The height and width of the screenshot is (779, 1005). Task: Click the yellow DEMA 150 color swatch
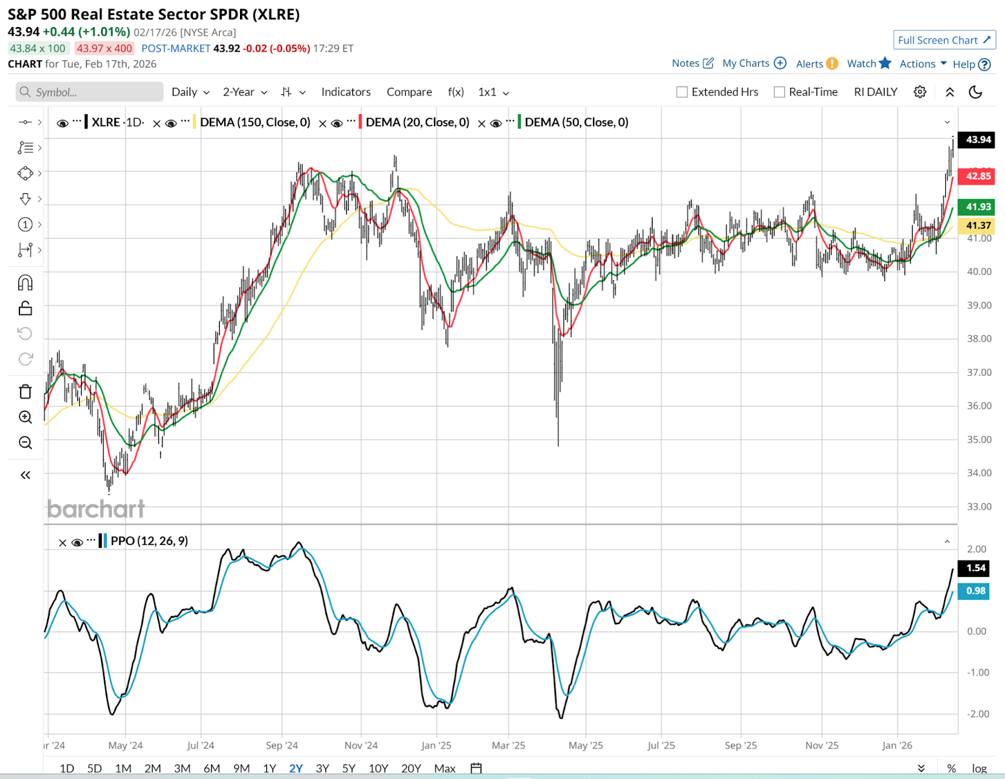[195, 122]
